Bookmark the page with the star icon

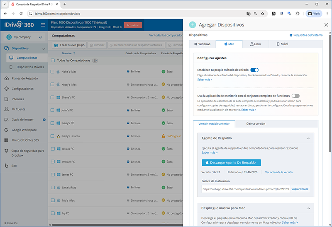tap(263, 14)
